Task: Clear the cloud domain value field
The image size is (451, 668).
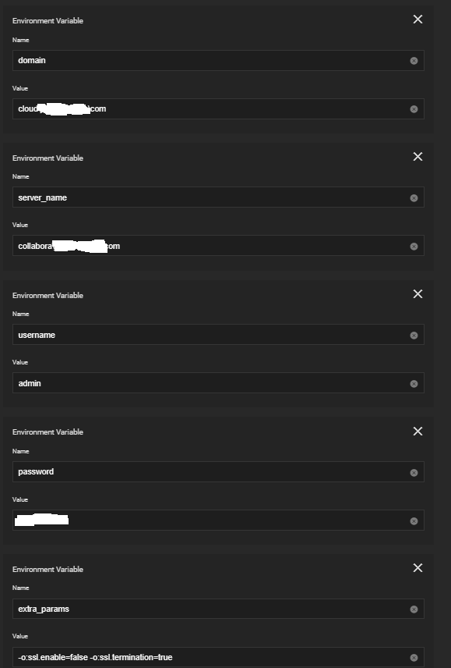Action: pos(414,109)
